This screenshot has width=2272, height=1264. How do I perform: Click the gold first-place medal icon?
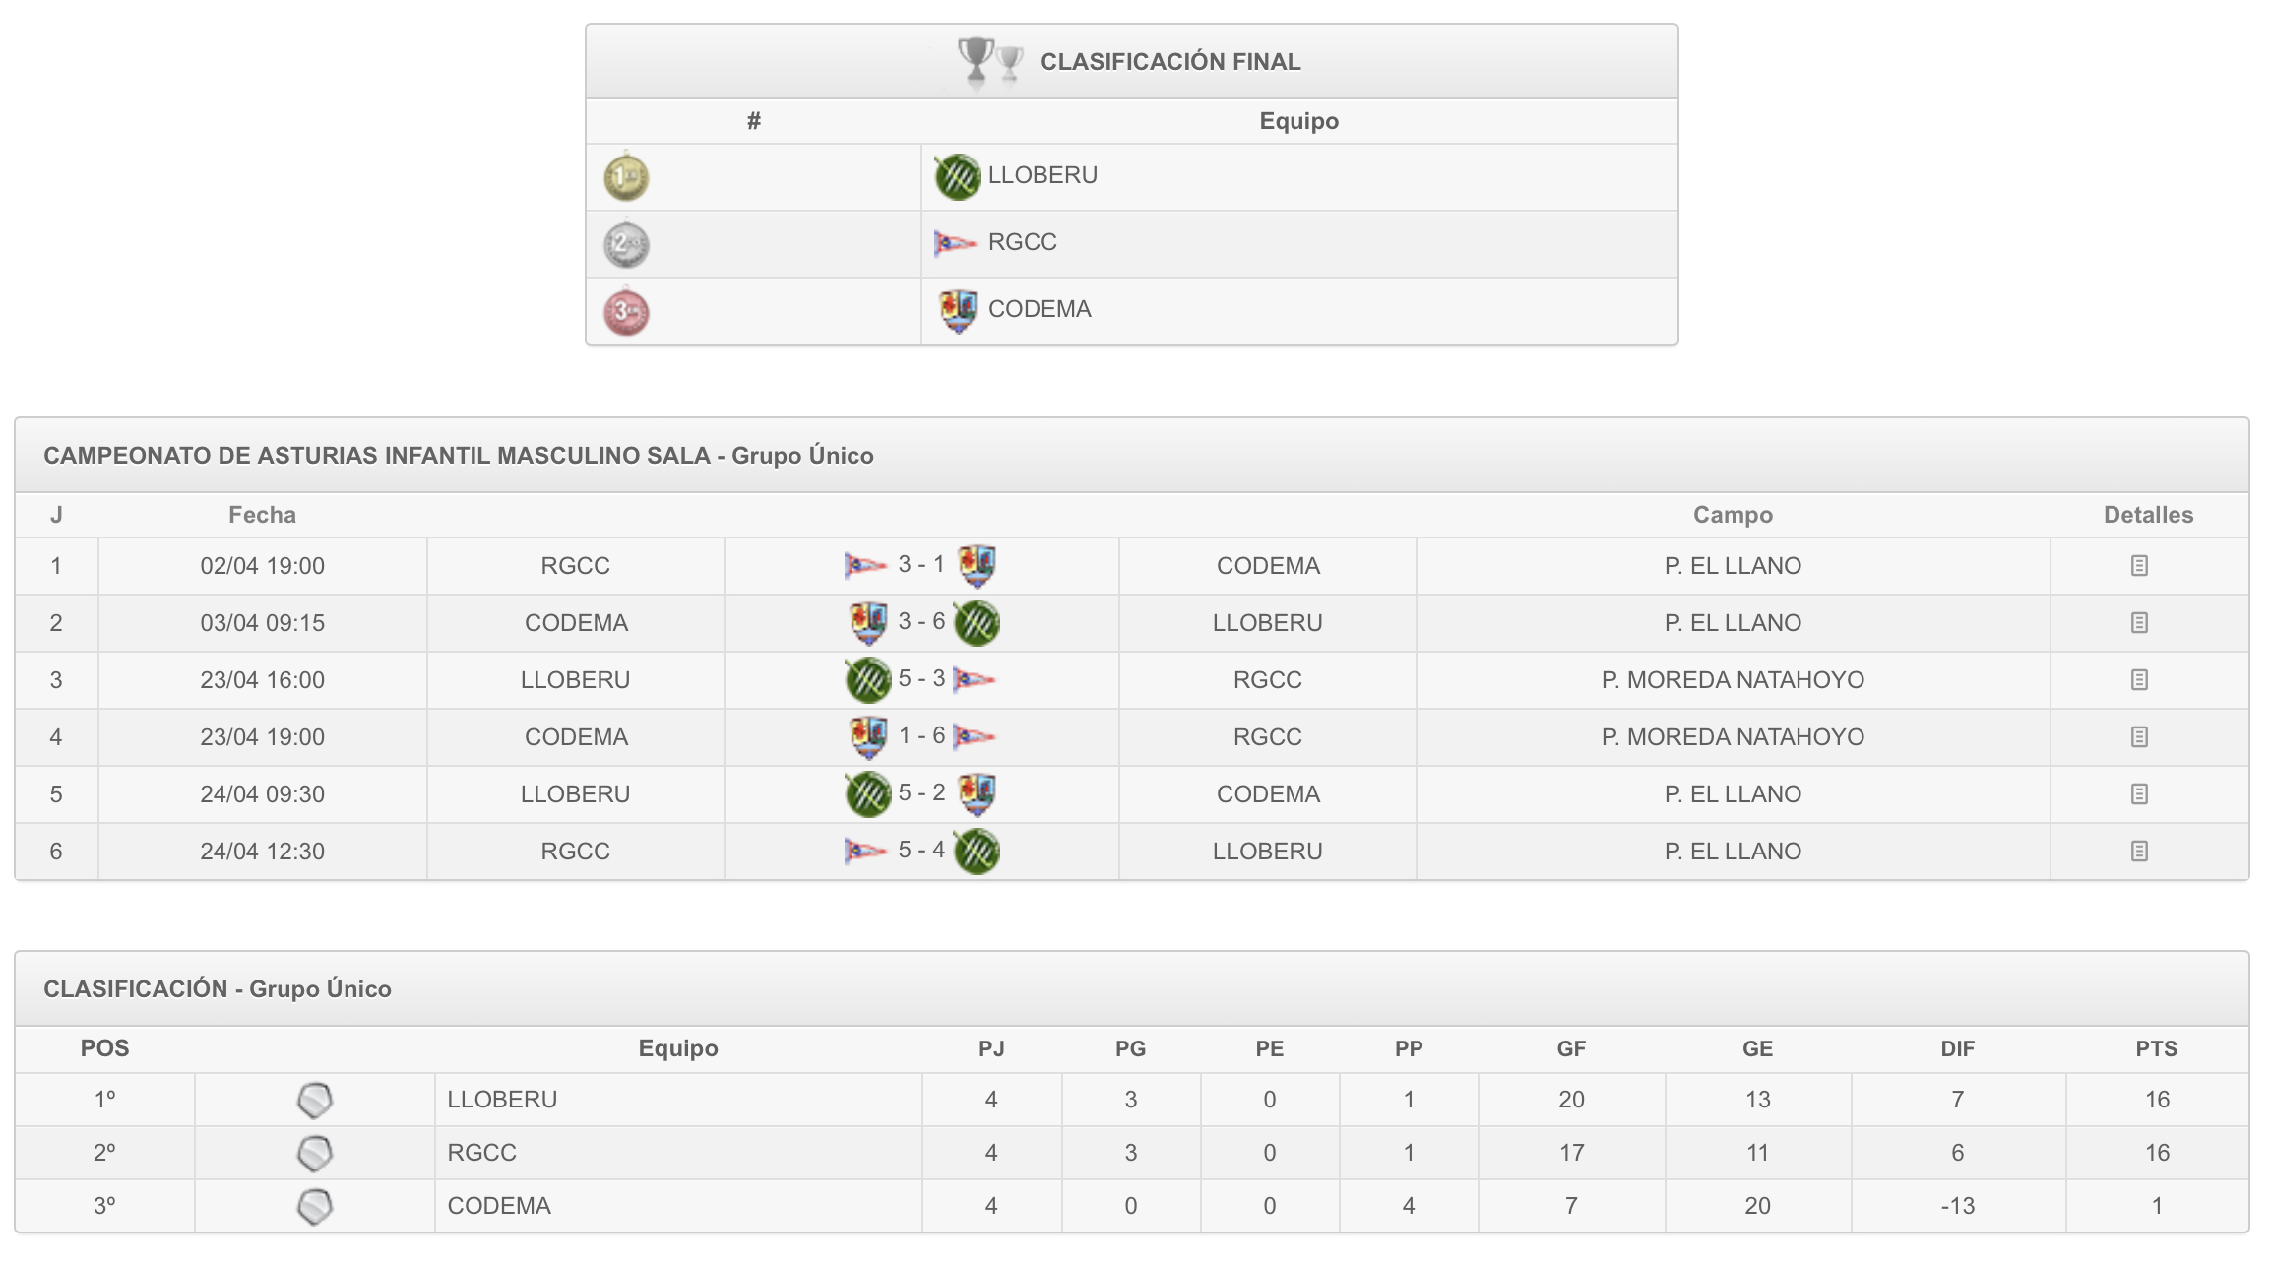click(626, 178)
